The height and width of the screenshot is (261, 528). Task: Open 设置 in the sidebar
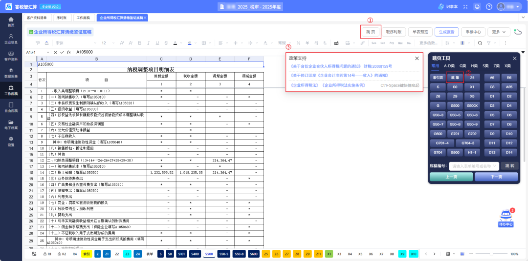pyautogui.click(x=11, y=142)
